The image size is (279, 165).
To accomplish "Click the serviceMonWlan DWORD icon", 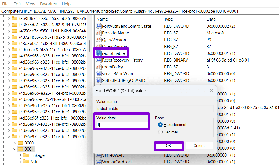I will tap(98, 73).
